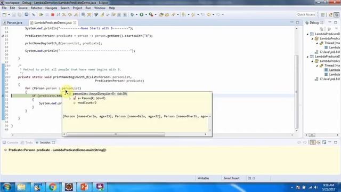Open the File menu
The height and width of the screenshot is (192, 341).
click(x=4, y=8)
